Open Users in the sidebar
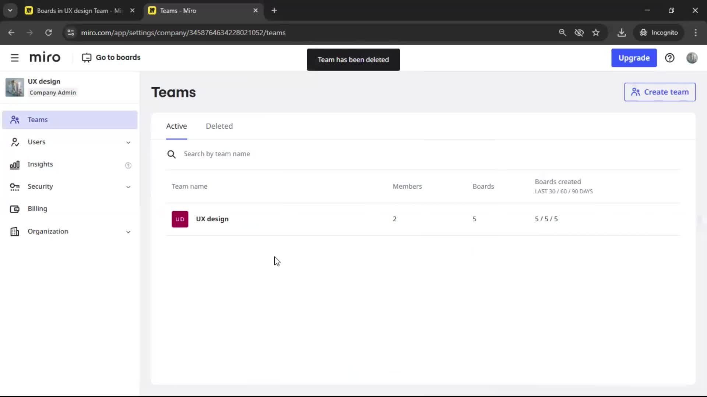 tap(70, 142)
